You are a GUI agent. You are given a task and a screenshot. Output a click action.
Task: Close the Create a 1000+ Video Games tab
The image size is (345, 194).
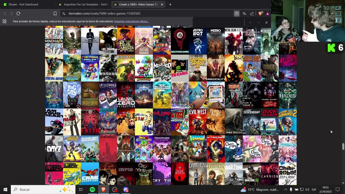coord(162,4)
